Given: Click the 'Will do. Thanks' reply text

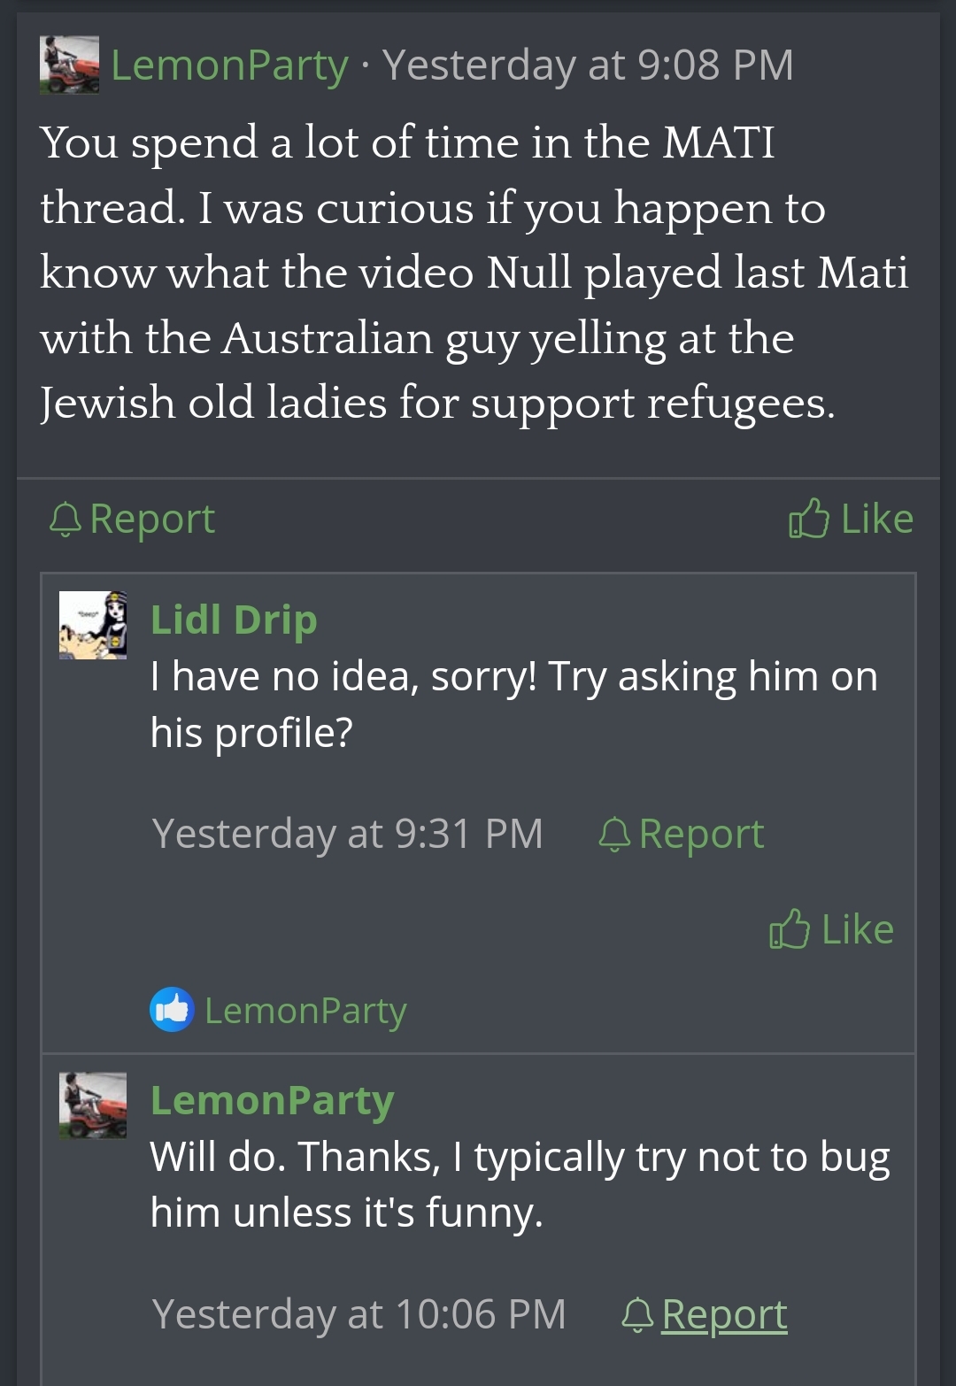Looking at the screenshot, I should point(520,1184).
